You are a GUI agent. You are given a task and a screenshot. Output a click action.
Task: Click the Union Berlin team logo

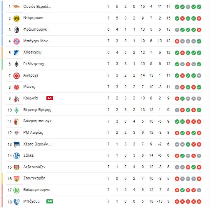pyautogui.click(x=17, y=7)
